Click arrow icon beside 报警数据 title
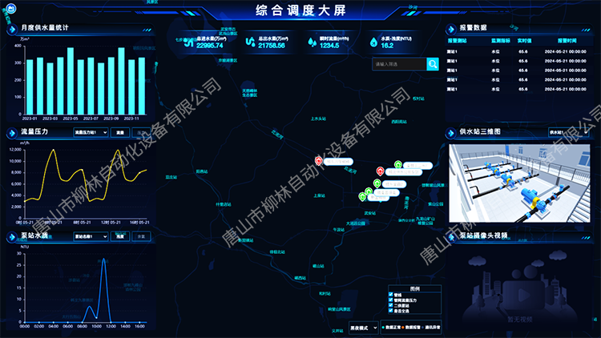601x338 pixels. (450, 28)
